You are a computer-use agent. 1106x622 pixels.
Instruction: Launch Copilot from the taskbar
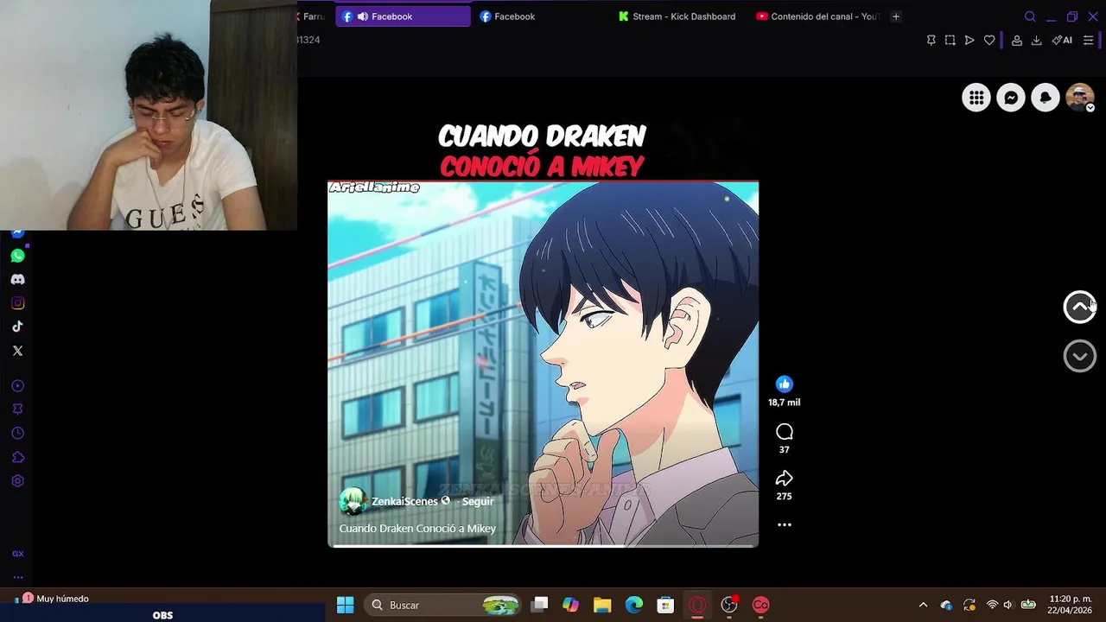click(x=570, y=605)
